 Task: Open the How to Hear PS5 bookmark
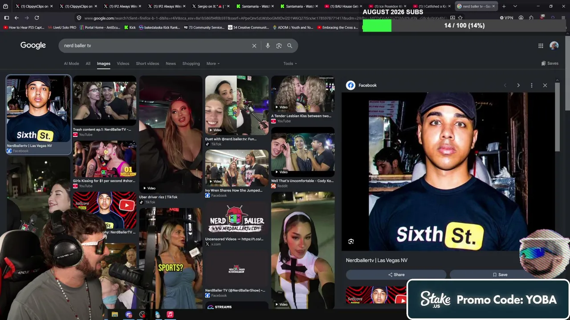(24, 28)
